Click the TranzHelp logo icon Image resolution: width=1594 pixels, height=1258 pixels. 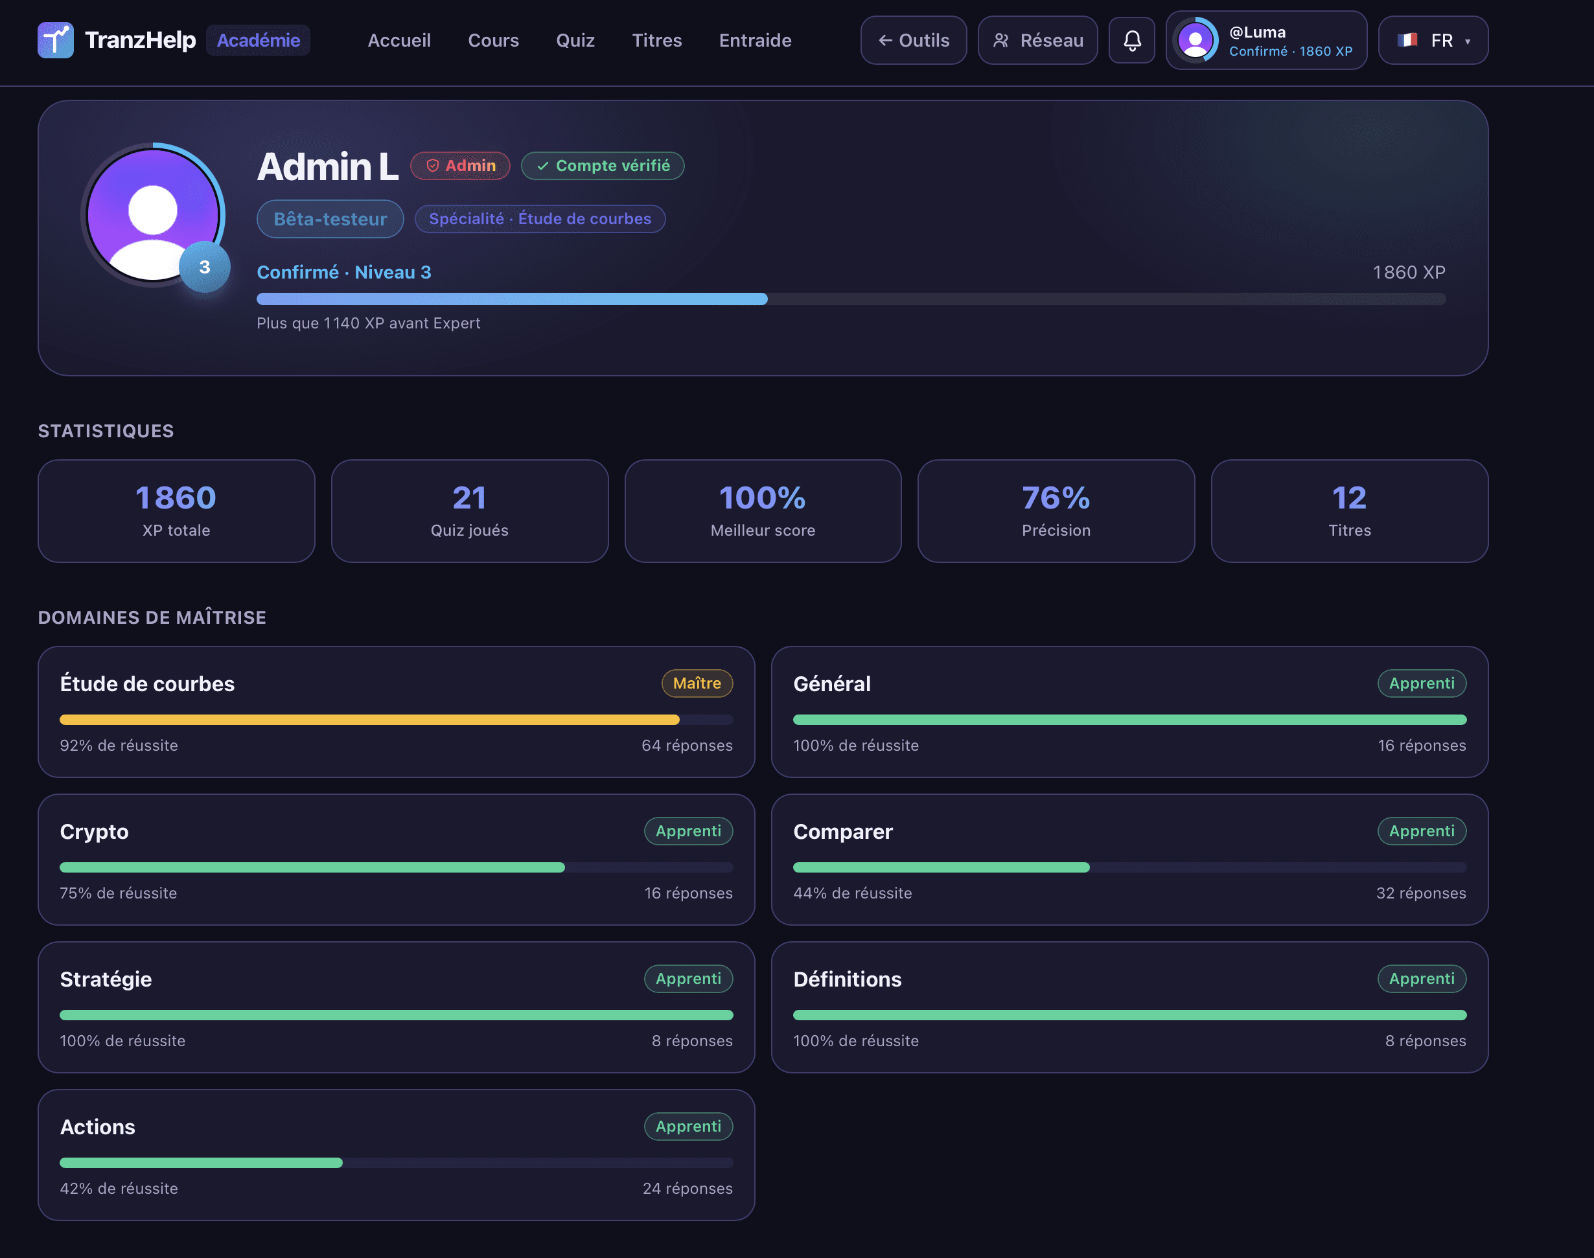pos(55,40)
